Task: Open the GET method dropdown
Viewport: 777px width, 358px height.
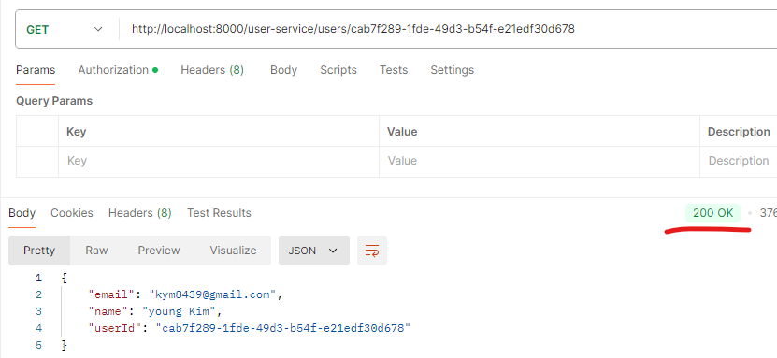Action: 65,29
